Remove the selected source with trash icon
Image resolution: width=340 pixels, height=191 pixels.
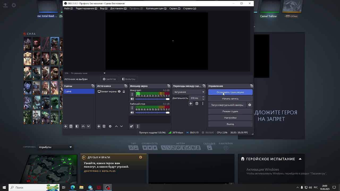[x=104, y=126]
